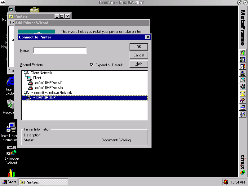Click the MetaFrame icon just below the purple book
Screen dimensions: 248x186
click(x=243, y=107)
